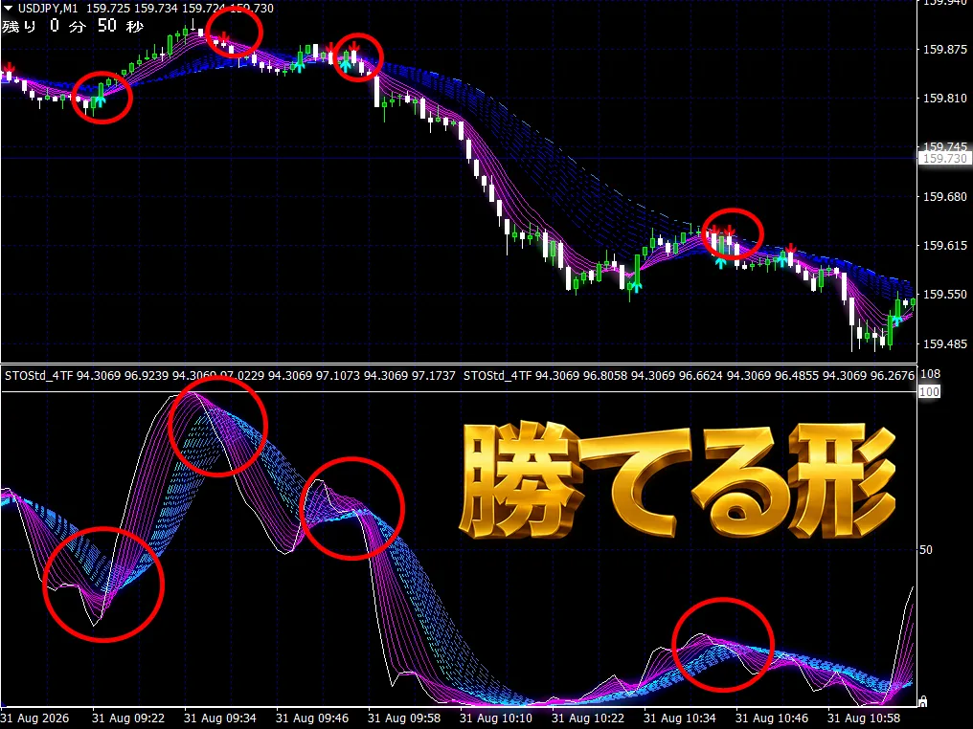Click the red sell arrow near 10:46
Image resolution: width=973 pixels, height=729 pixels.
coord(791,249)
